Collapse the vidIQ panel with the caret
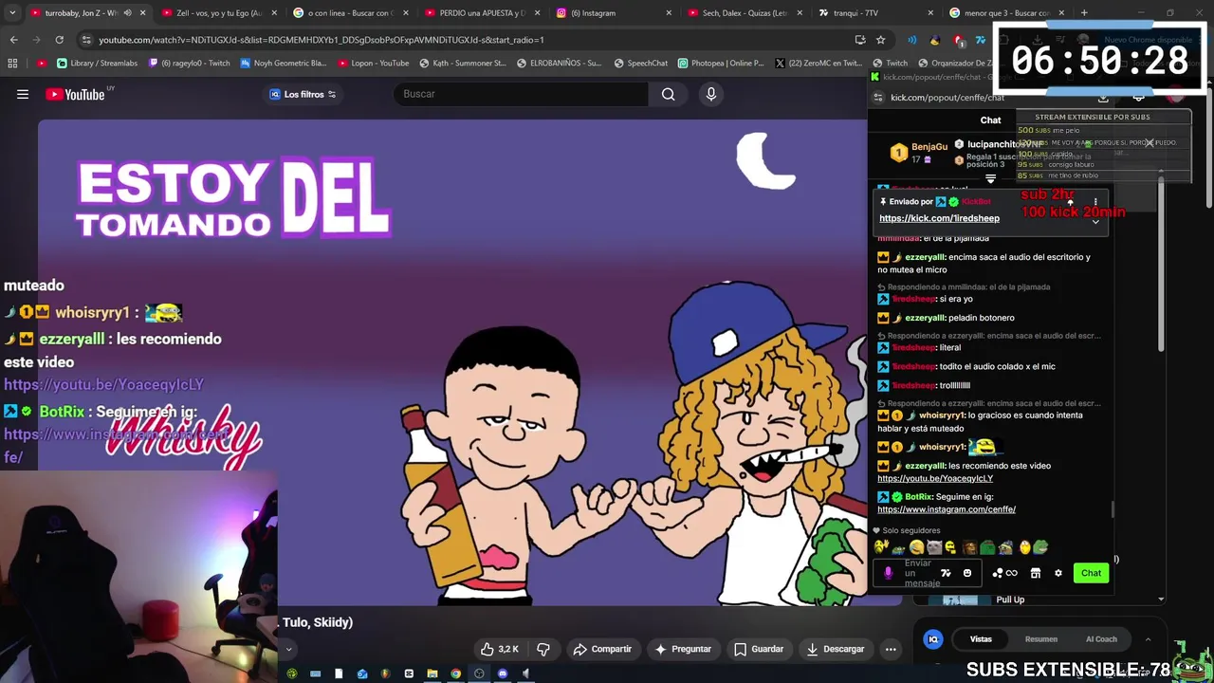The height and width of the screenshot is (683, 1214). [x=1148, y=639]
